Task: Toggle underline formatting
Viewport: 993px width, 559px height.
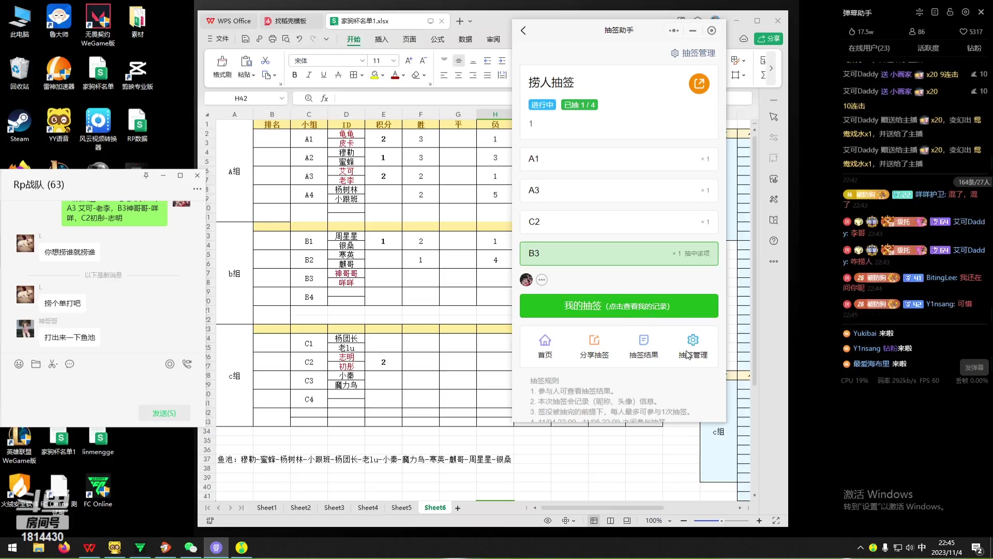Action: (323, 75)
